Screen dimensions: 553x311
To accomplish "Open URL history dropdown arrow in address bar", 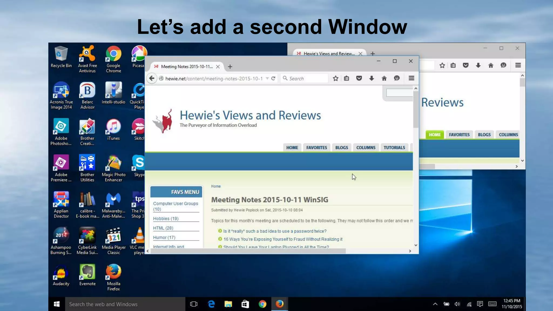I will [267, 79].
